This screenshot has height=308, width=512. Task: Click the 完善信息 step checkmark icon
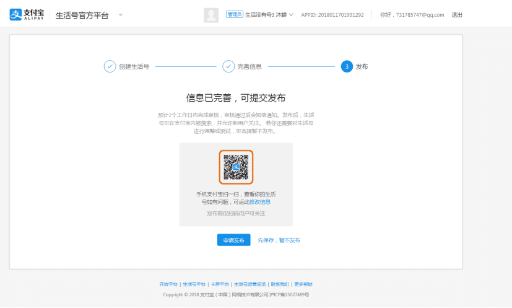coord(228,66)
